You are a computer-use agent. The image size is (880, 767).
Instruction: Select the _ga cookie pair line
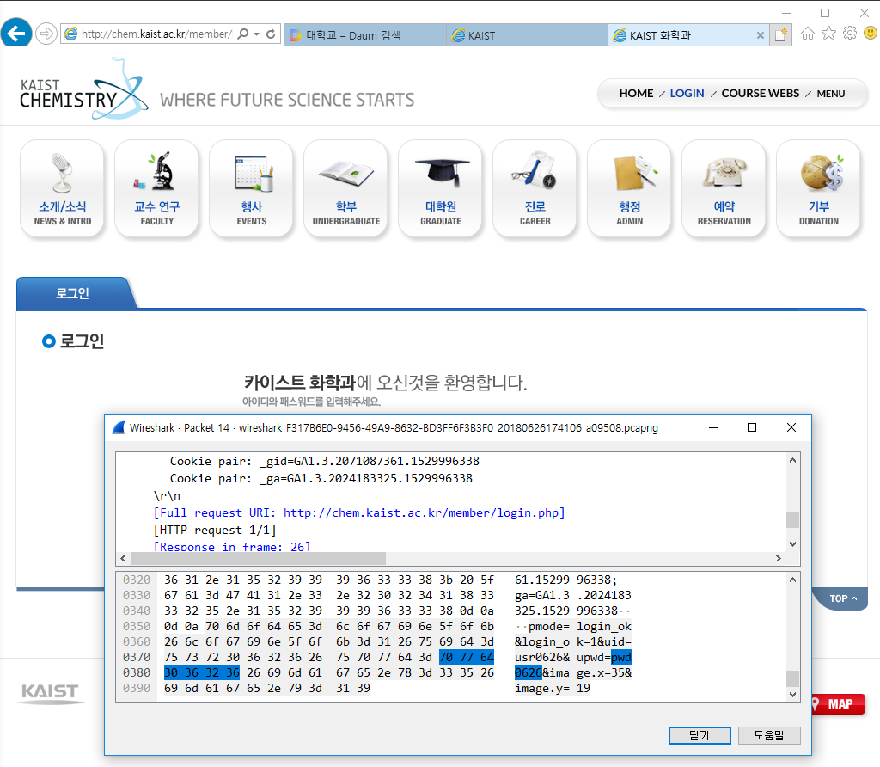(x=321, y=478)
